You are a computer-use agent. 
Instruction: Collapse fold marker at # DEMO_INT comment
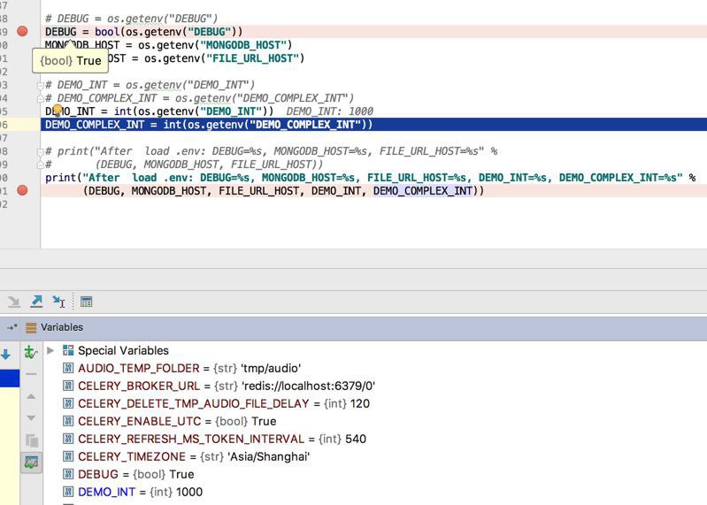(x=40, y=85)
